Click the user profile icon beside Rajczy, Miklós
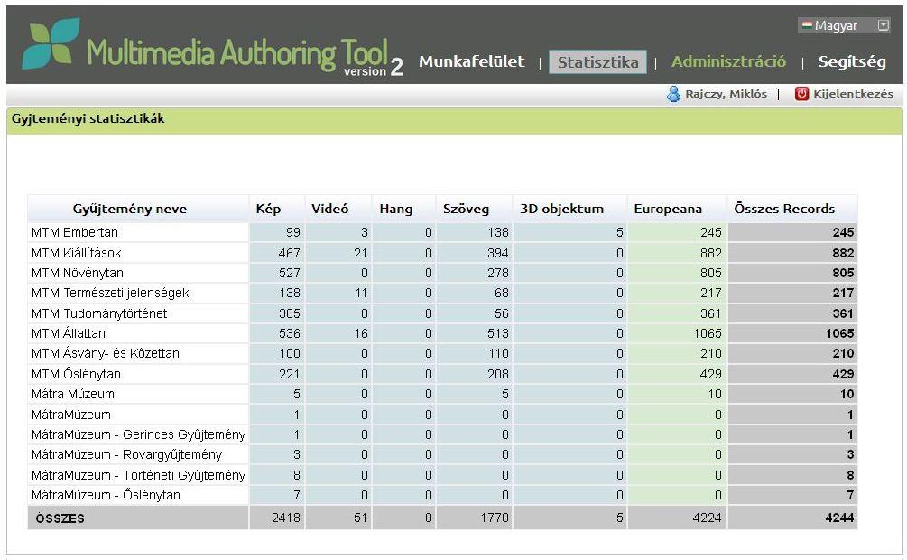907x560 pixels. [x=673, y=94]
